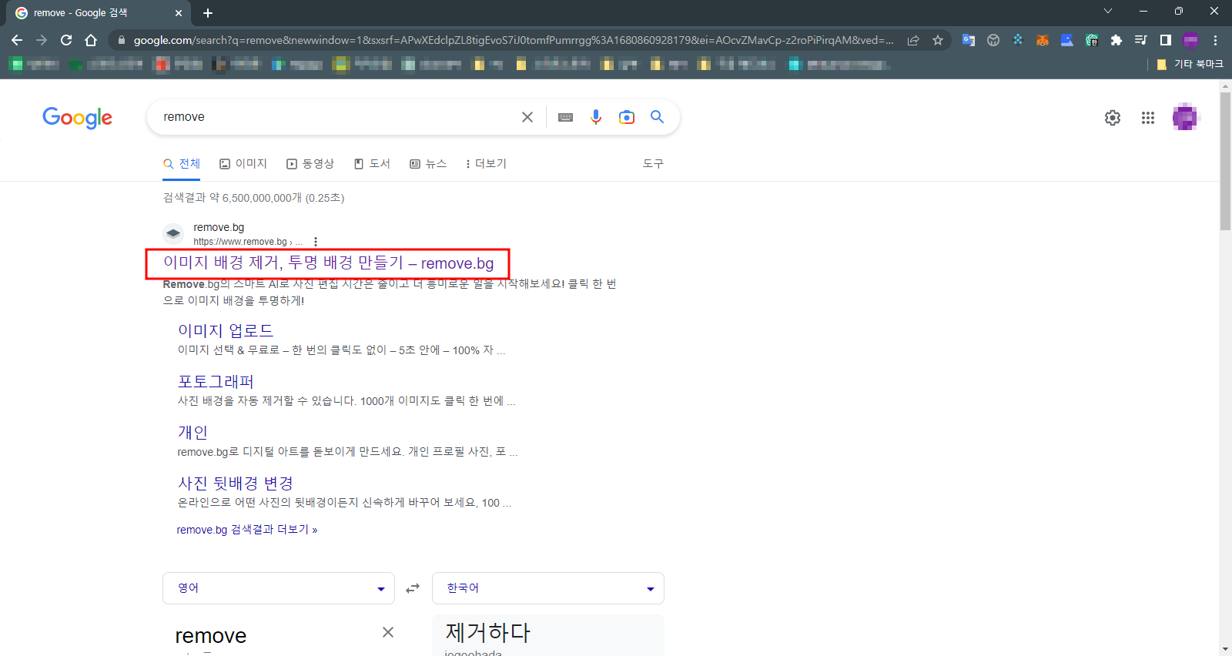Open the on-screen keyboard input tool
The width and height of the screenshot is (1232, 656).
pyautogui.click(x=565, y=117)
